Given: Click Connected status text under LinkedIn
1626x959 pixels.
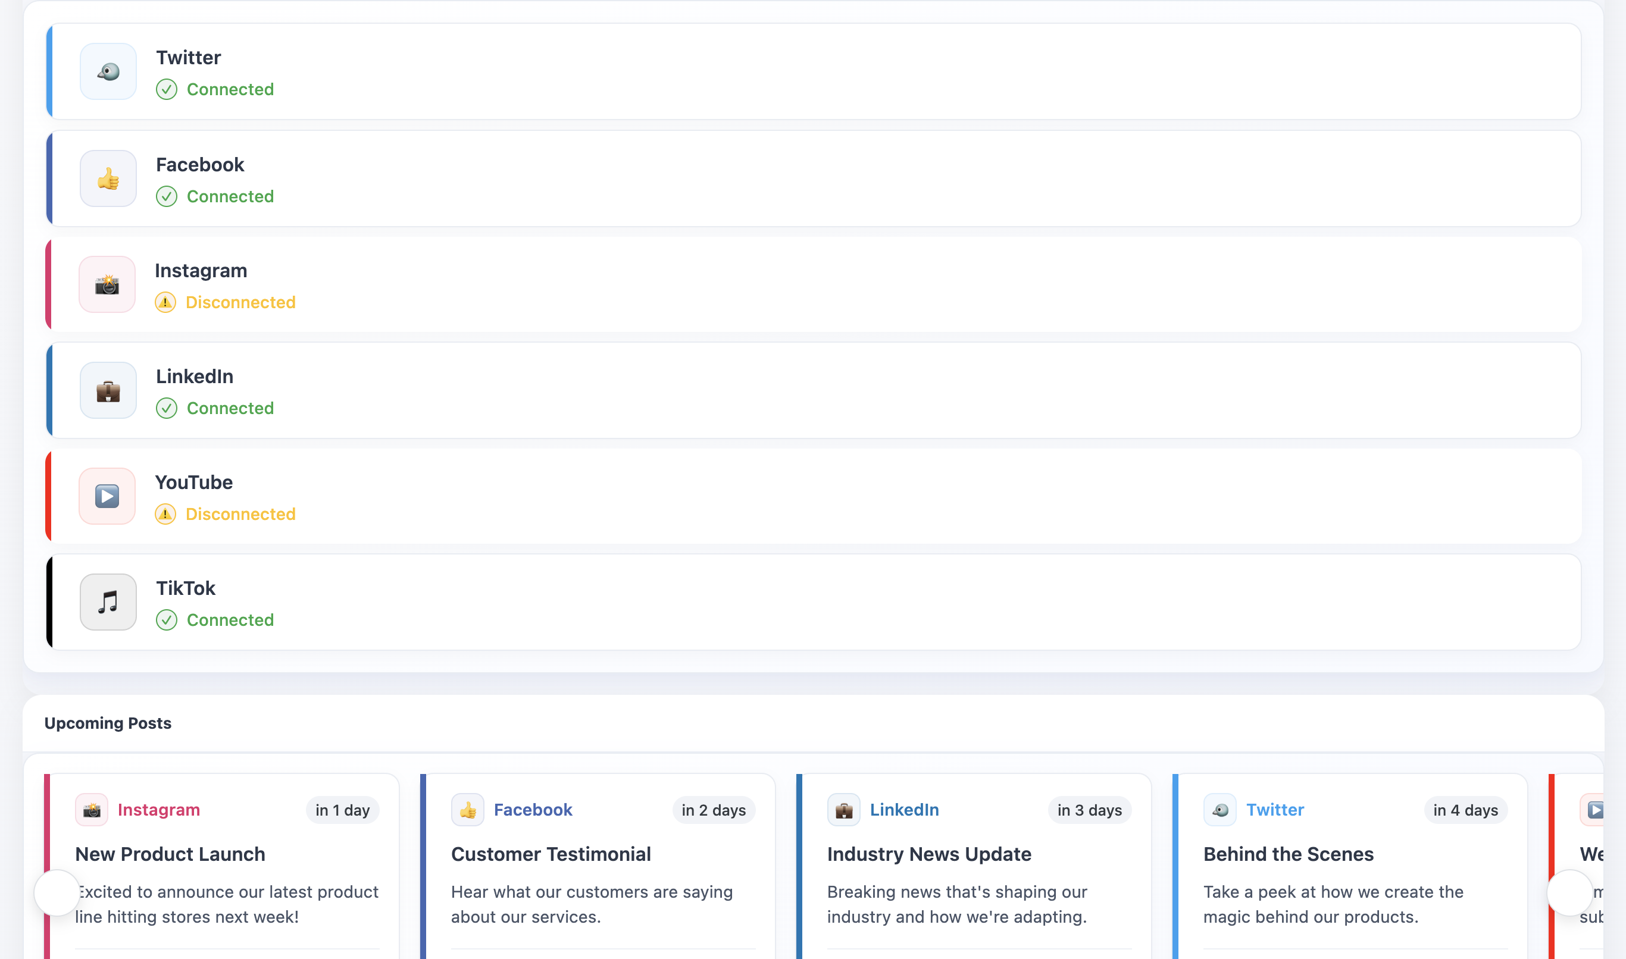Looking at the screenshot, I should 230,409.
